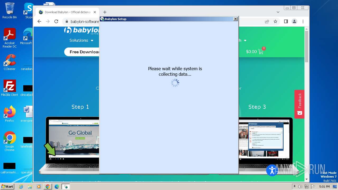Image resolution: width=338 pixels, height=190 pixels.
Task: Open Action Center flag icon
Action: click(313, 187)
